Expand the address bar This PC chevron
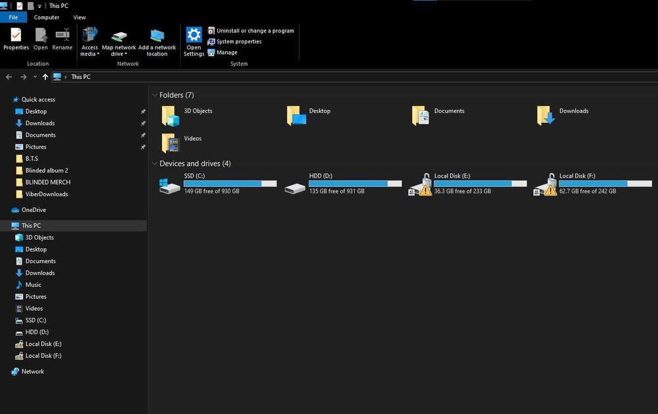 (65, 77)
